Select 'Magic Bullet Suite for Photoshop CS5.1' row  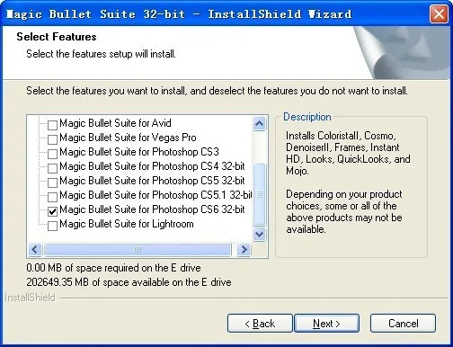coord(155,195)
